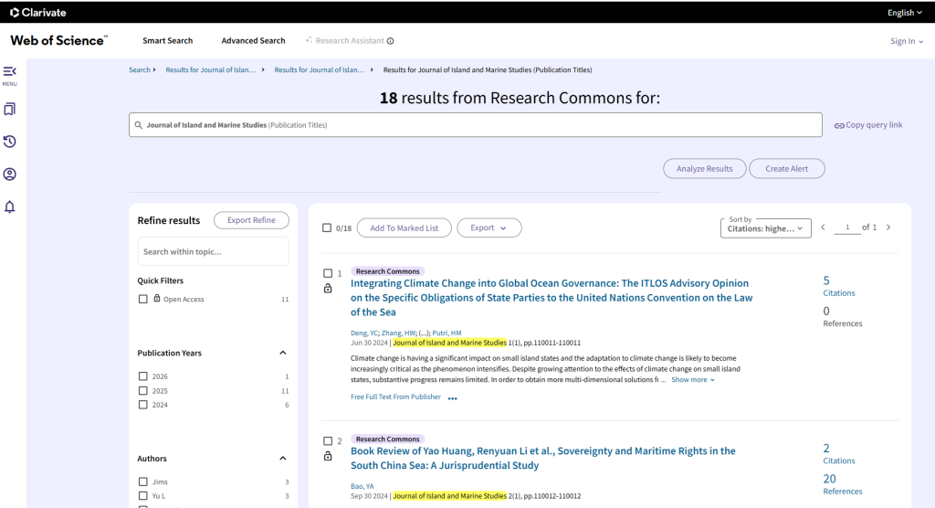Screen dimensions: 935x508
Task: Click the Copy query link icon
Action: pos(839,125)
